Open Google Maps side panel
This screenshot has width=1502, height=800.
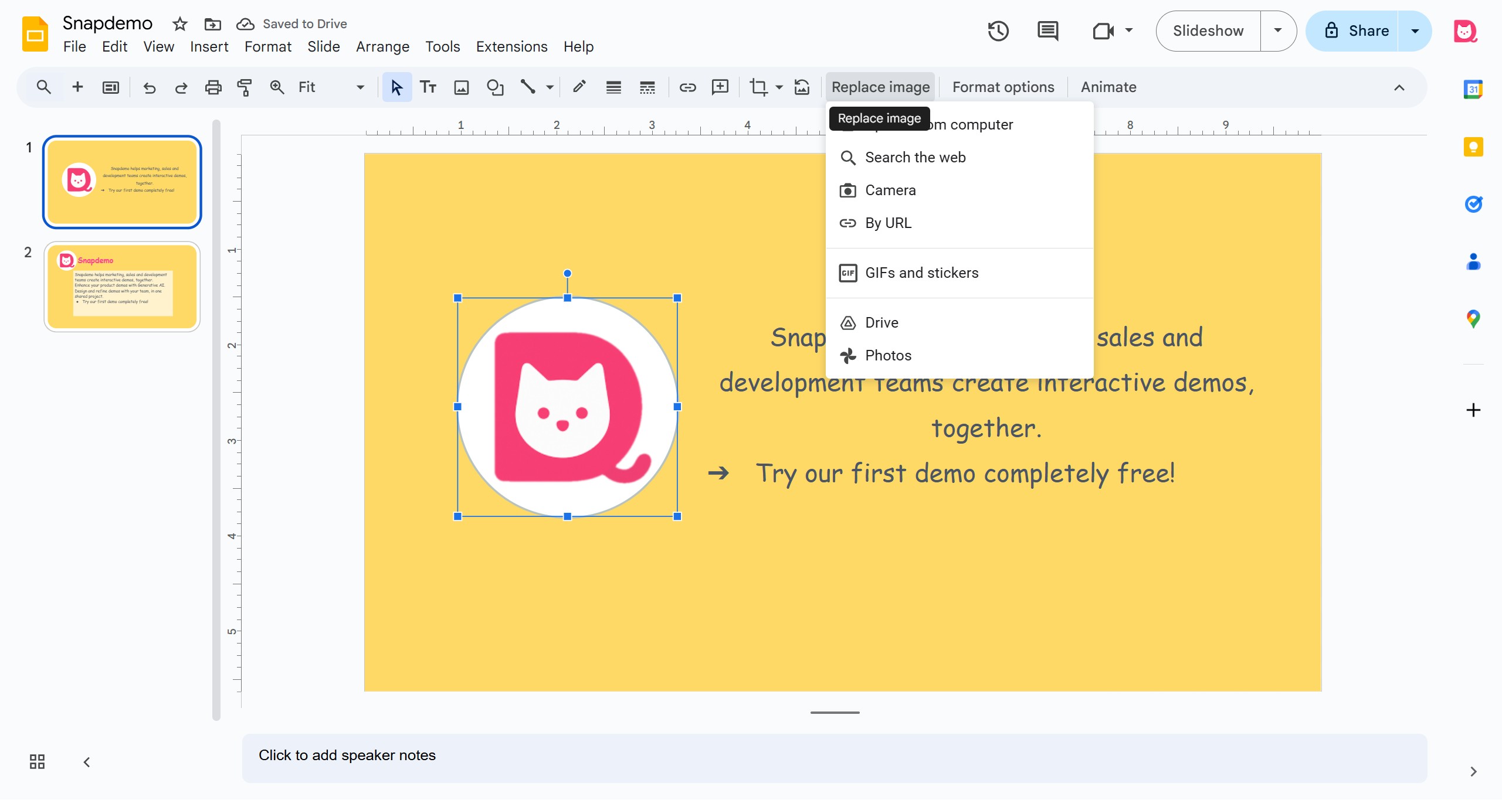coord(1473,319)
